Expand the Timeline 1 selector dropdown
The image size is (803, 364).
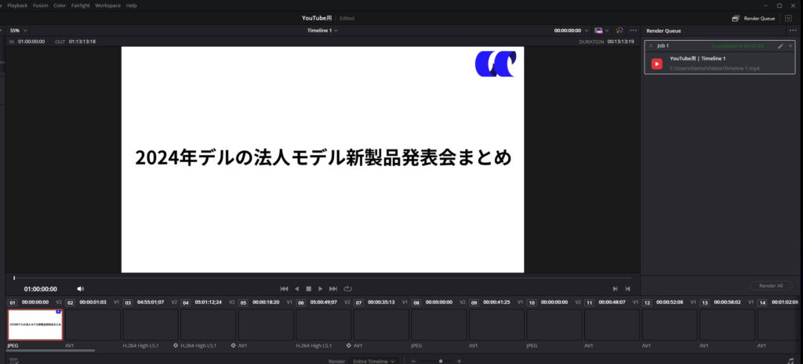point(323,31)
